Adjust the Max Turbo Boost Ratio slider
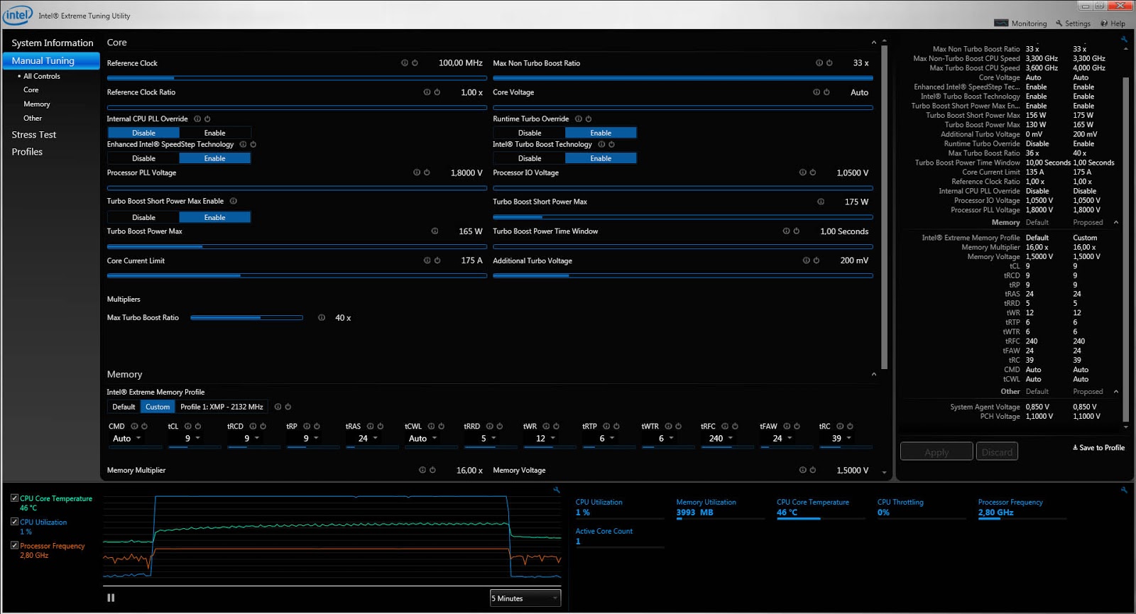This screenshot has width=1136, height=614. 246,318
